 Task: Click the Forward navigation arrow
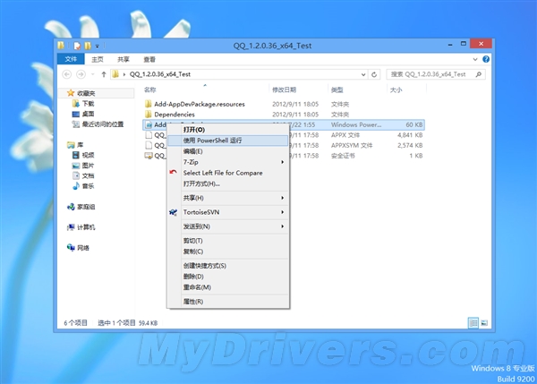pyautogui.click(x=81, y=74)
